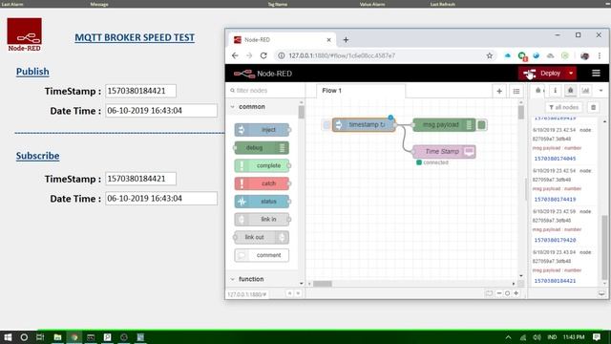Collapse all palette categories arrow

point(289,293)
